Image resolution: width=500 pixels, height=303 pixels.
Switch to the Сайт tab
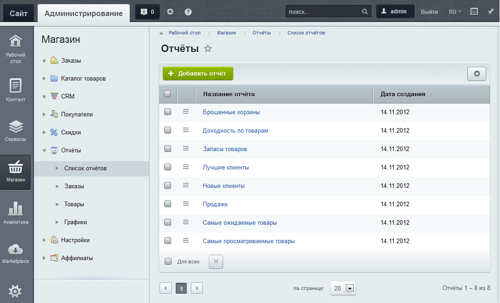(x=18, y=13)
